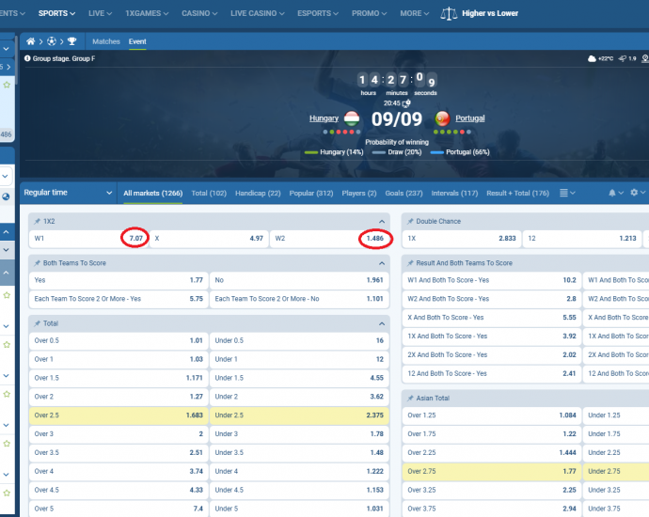Screen dimensions: 649x517
Task: Click Higher vs Lower link
Action: [490, 13]
